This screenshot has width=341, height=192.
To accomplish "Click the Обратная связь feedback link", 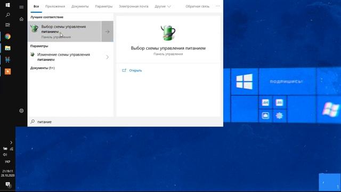I will click(x=198, y=6).
